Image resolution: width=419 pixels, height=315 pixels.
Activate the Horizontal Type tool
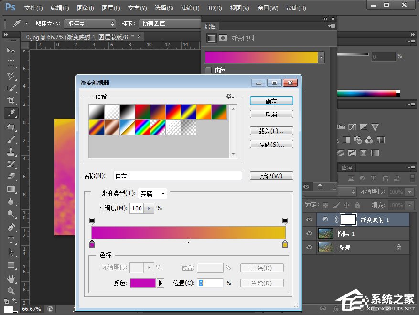(11, 240)
